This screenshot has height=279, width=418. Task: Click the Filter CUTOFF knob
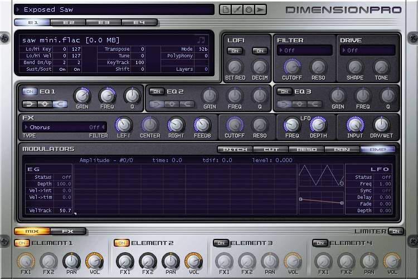[x=292, y=67]
